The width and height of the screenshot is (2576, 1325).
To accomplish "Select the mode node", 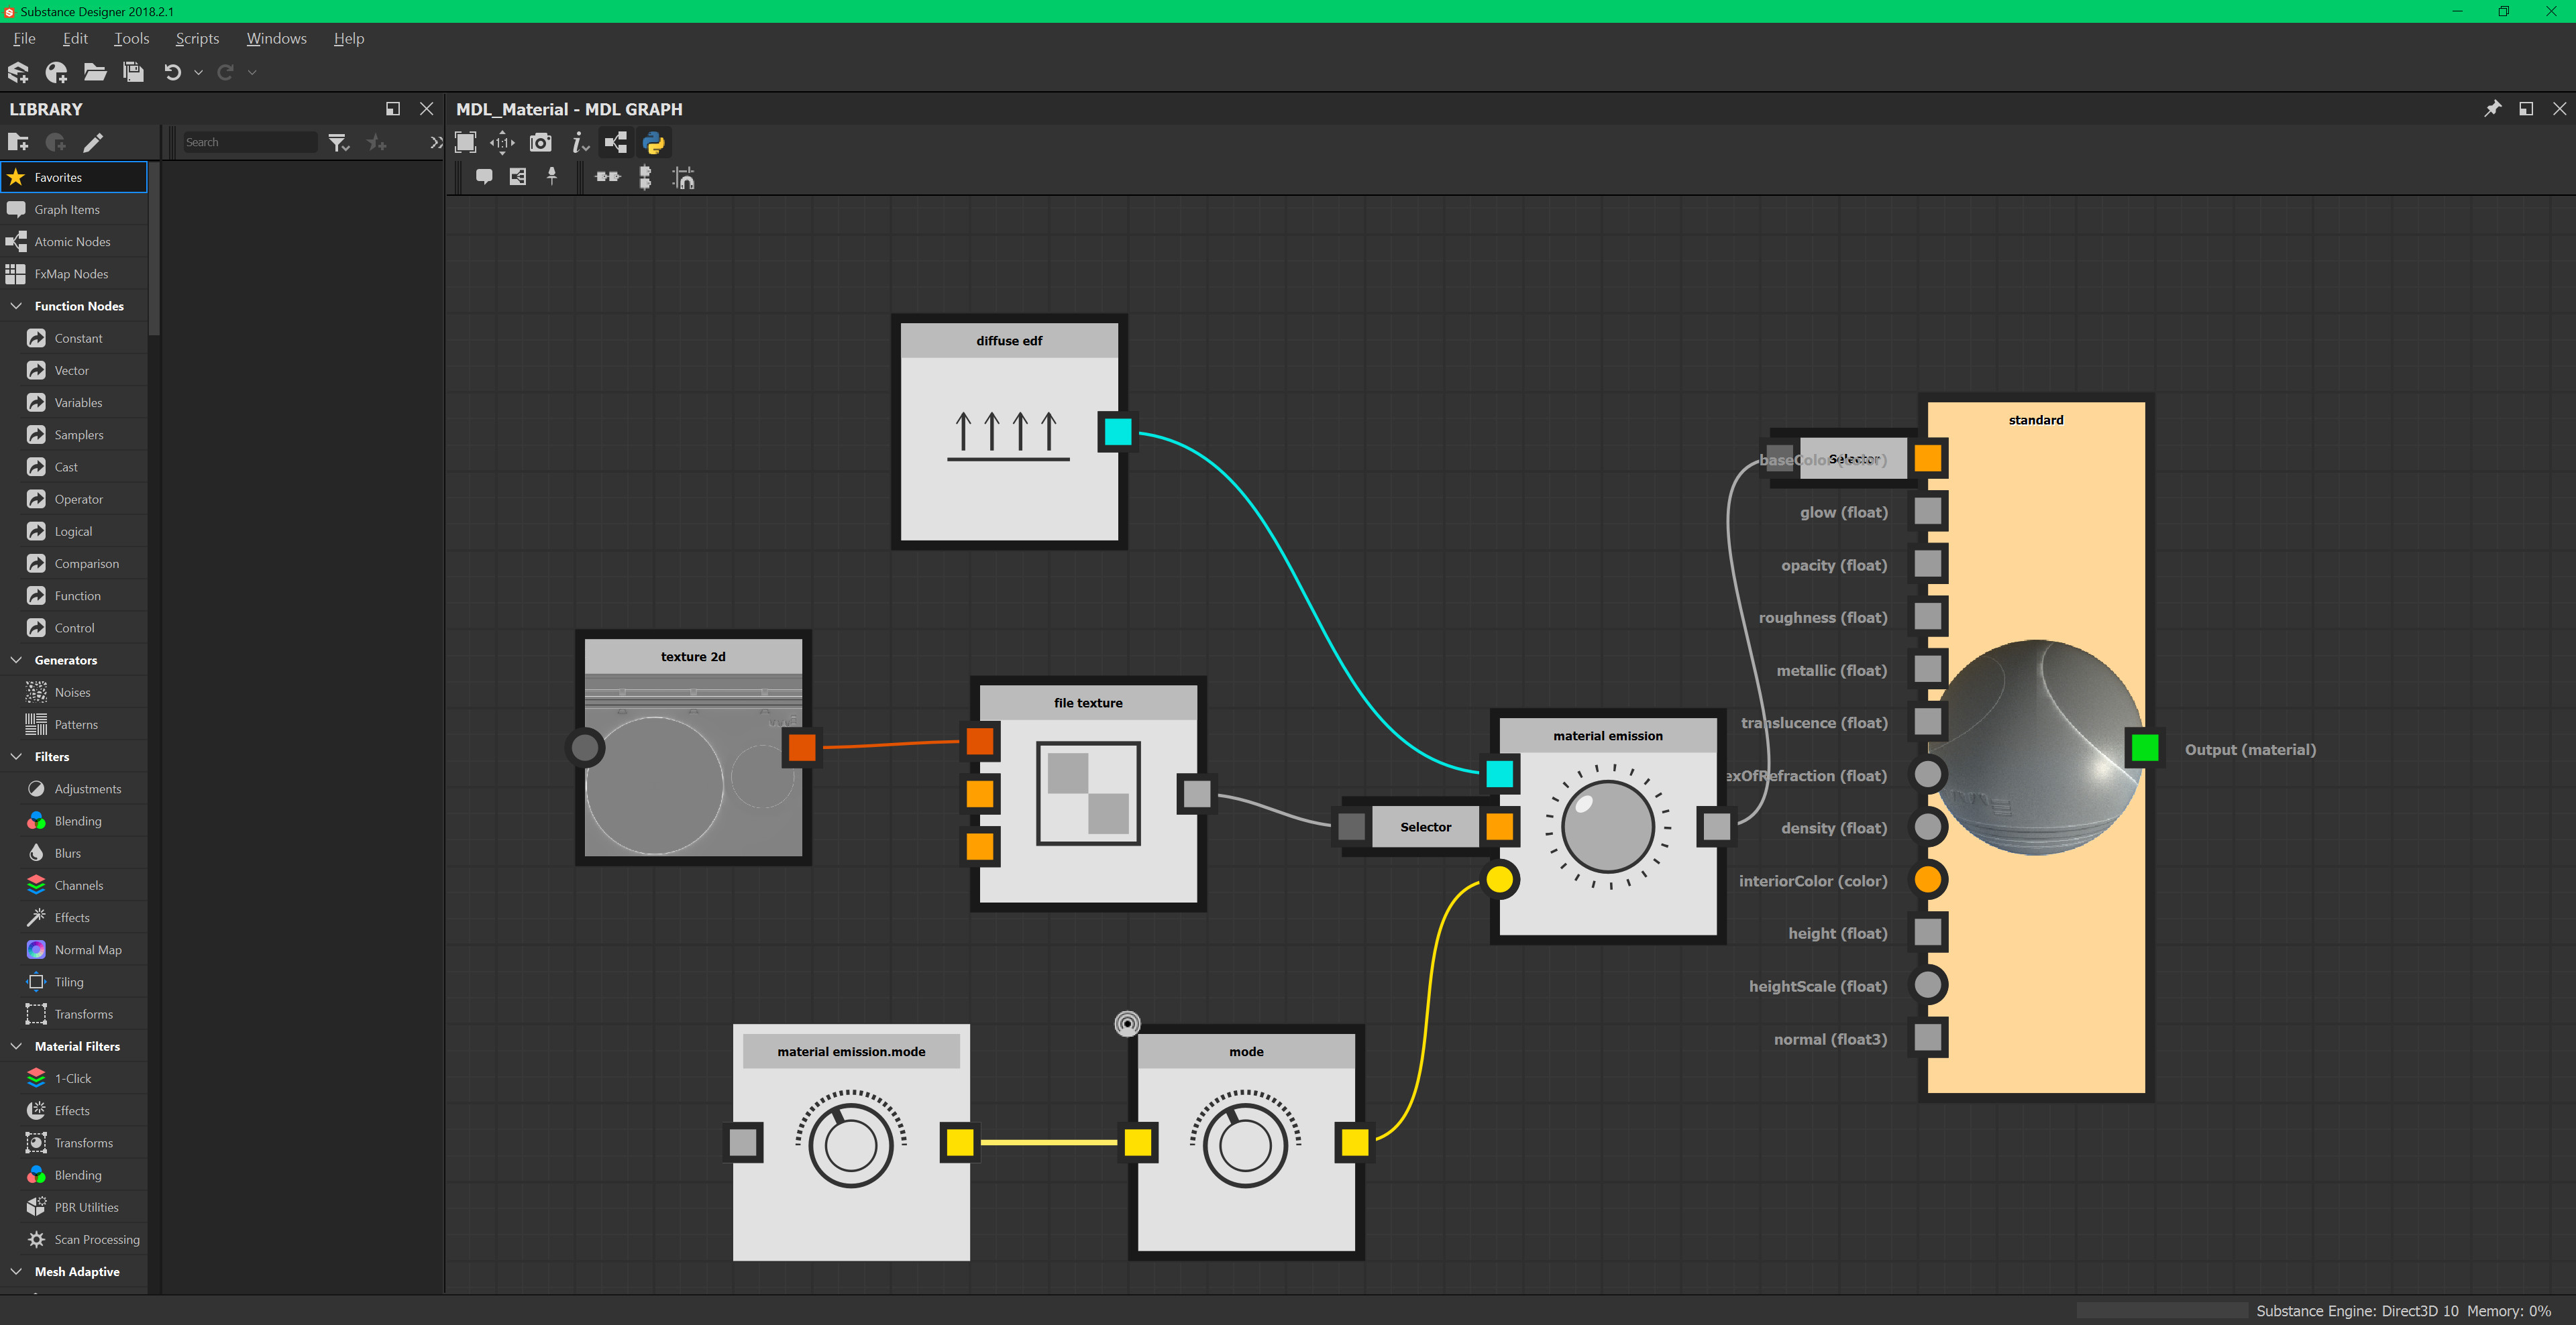I will point(1246,1142).
